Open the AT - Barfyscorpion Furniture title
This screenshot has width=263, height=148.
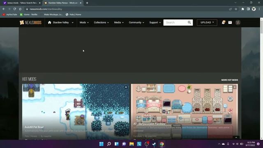click(149, 124)
